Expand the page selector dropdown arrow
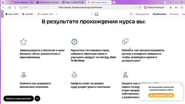The height and width of the screenshot is (104, 185). [57, 14]
